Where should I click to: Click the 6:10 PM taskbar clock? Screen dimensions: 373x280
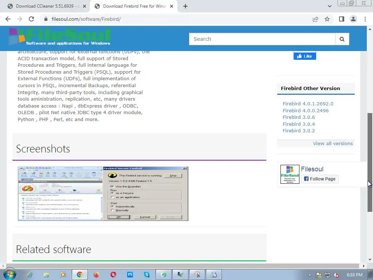[x=354, y=275]
